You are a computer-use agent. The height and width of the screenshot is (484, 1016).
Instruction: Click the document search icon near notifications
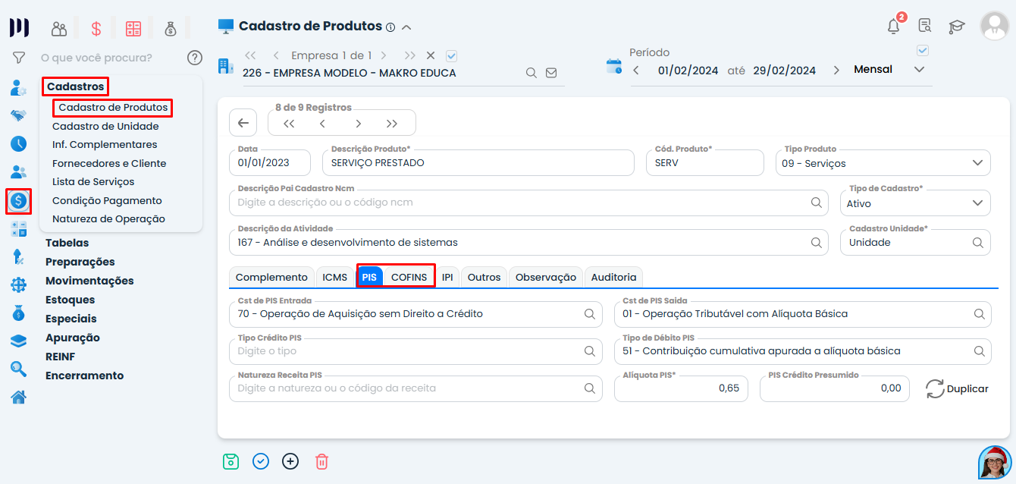(924, 26)
